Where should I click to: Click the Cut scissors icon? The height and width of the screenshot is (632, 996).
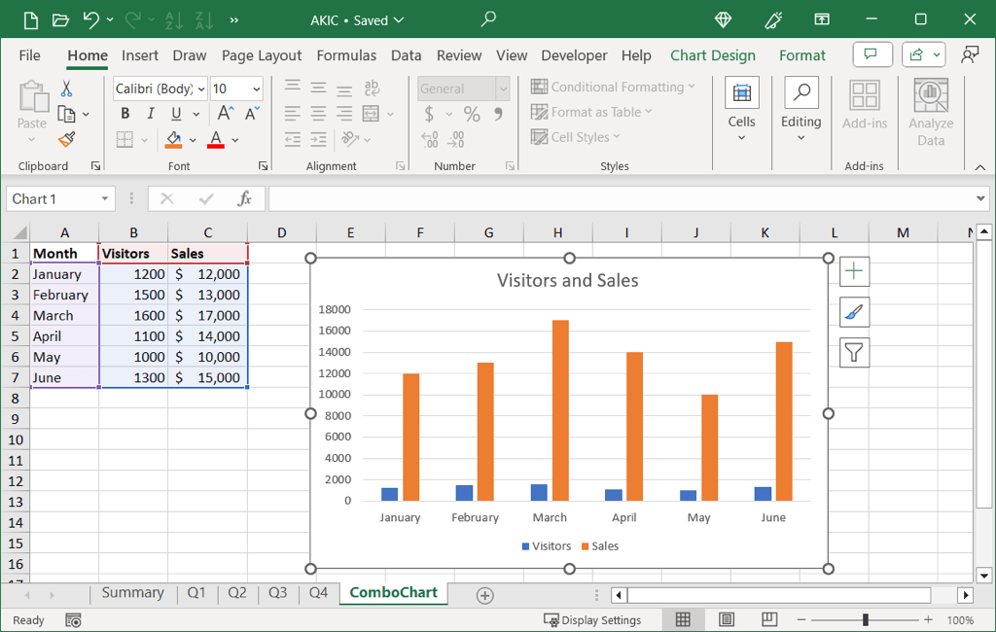point(66,88)
